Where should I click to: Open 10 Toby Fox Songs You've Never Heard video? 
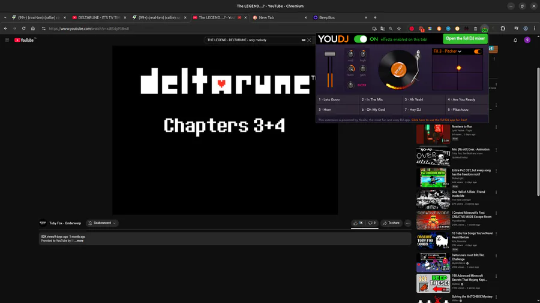(x=433, y=241)
